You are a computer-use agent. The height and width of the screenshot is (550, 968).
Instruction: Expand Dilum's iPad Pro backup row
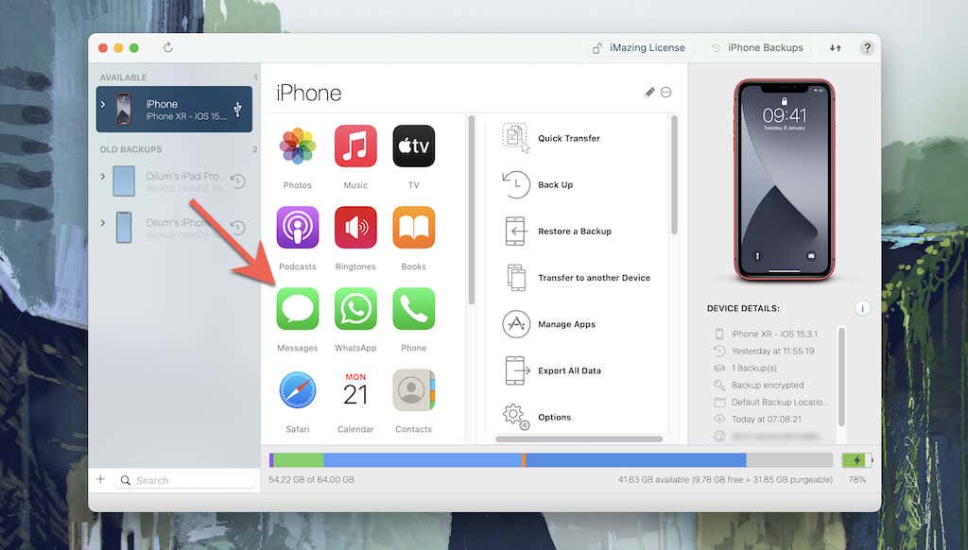click(103, 177)
